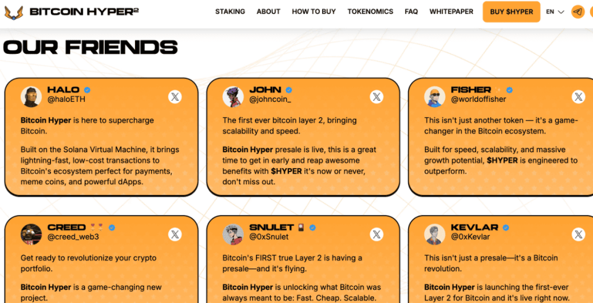Click 'The first ever bitcoin layer 2' text
This screenshot has width=593, height=303.
click(273, 121)
